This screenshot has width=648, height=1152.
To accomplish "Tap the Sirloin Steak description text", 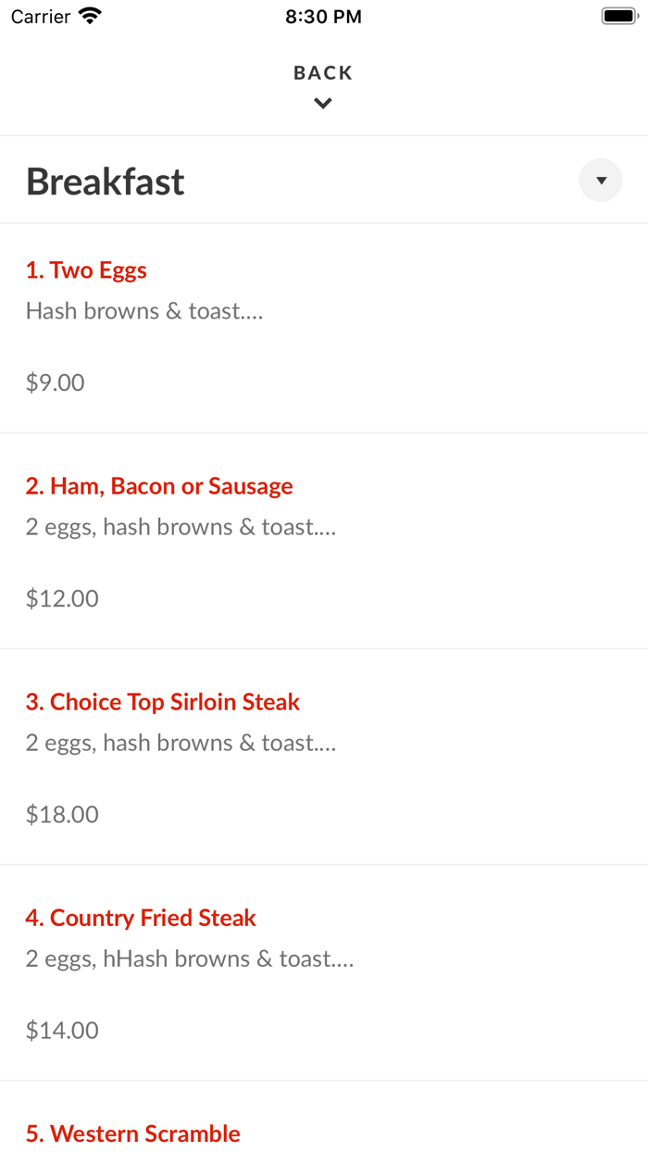I will click(181, 743).
